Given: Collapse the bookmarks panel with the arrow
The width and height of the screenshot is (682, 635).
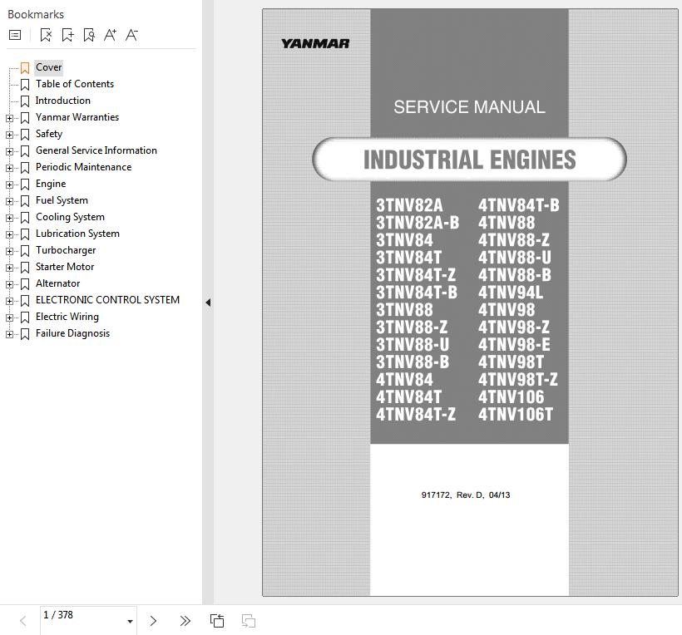Looking at the screenshot, I should coord(208,303).
